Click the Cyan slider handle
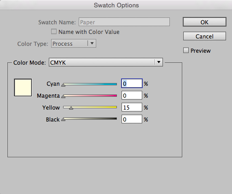 click(x=63, y=85)
